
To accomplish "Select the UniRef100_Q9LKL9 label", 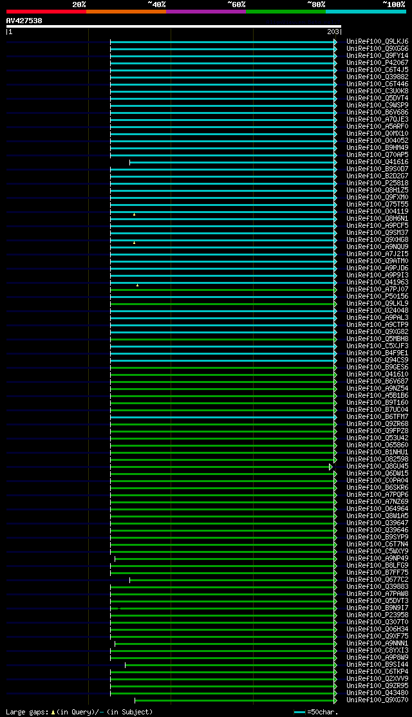I will (377, 304).
